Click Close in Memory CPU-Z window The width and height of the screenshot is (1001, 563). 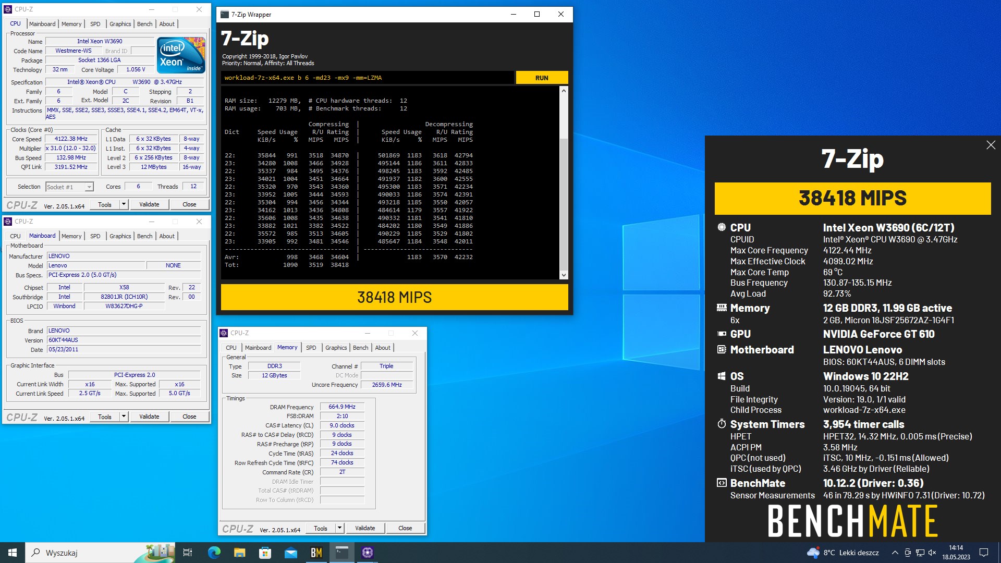point(405,528)
